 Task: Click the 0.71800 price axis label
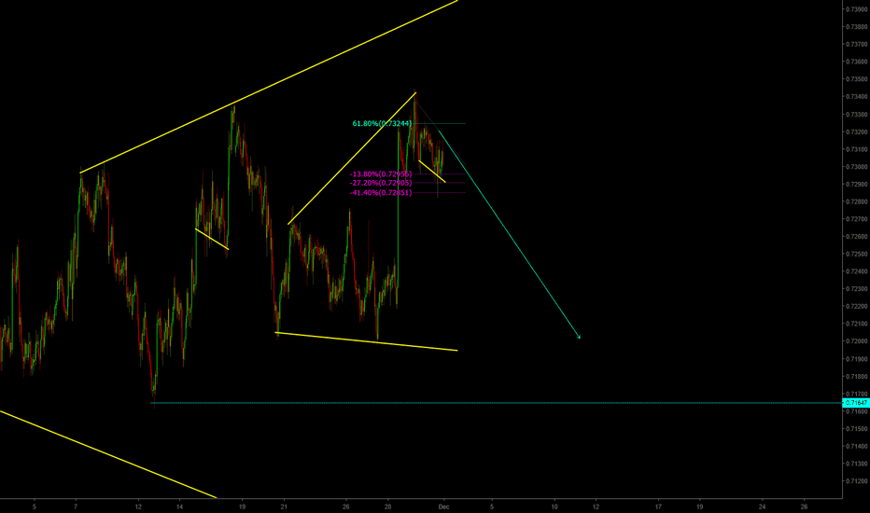[857, 377]
